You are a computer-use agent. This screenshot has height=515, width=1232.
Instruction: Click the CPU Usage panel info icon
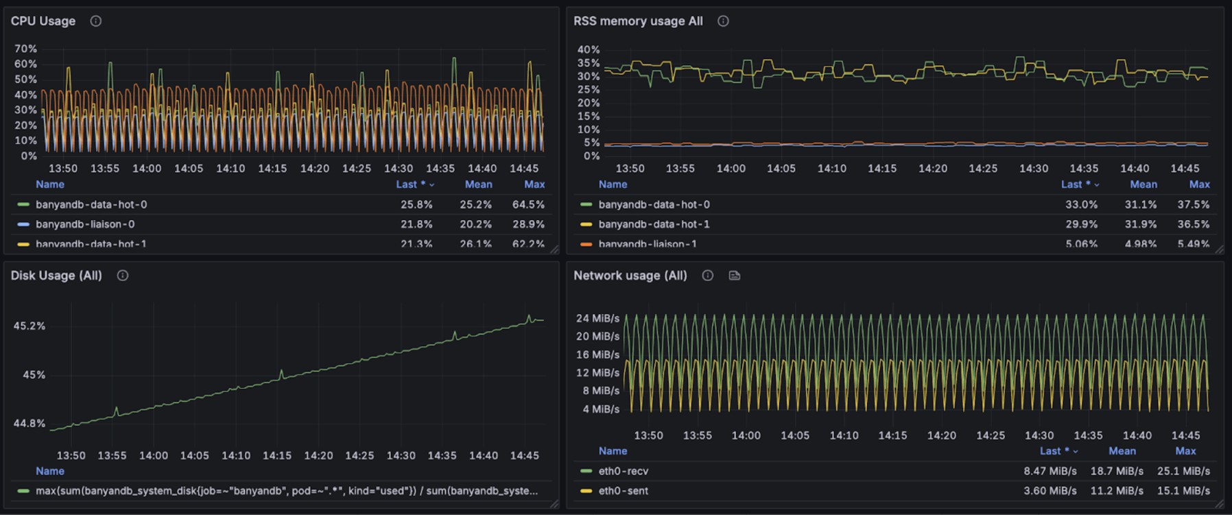[x=96, y=21]
